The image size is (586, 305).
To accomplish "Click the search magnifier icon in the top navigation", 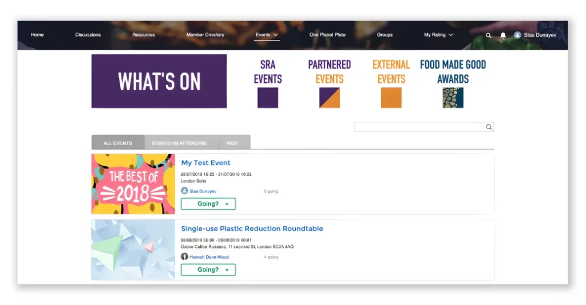I will (488, 35).
